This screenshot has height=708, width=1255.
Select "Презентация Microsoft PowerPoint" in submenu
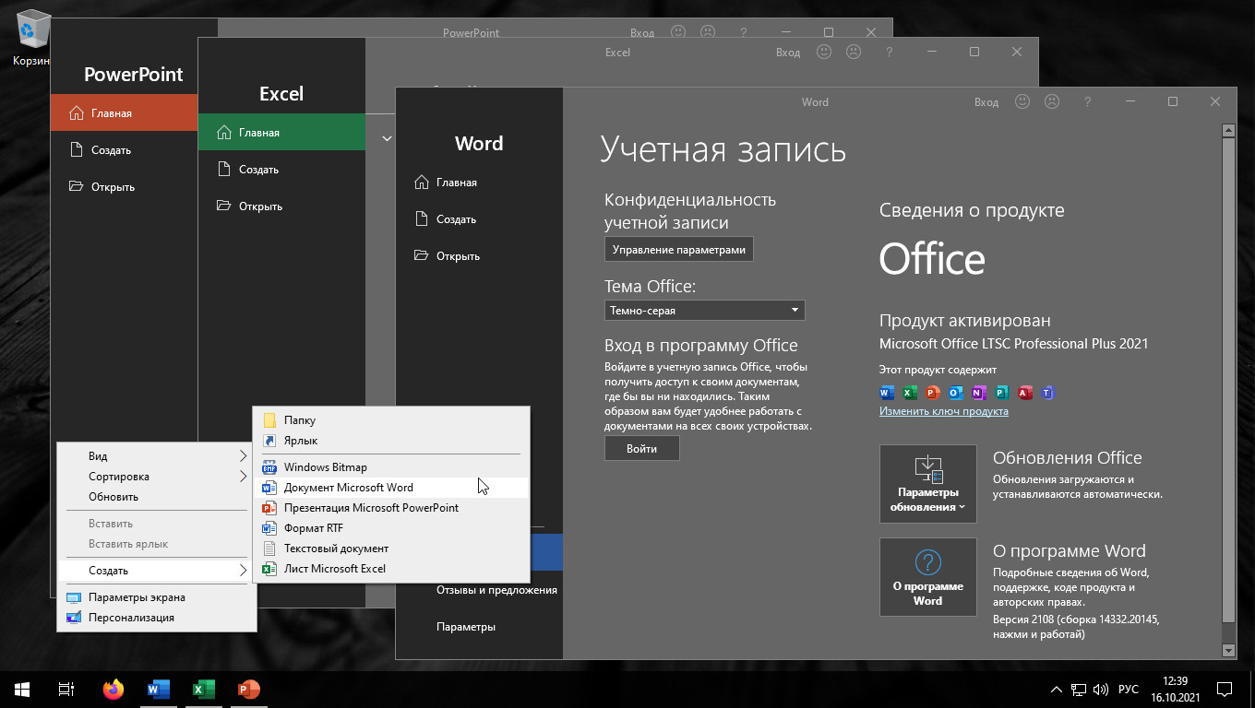coord(391,508)
